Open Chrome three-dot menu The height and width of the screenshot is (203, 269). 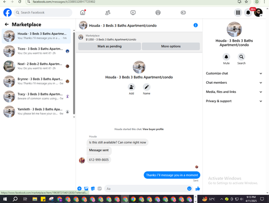pyautogui.click(x=264, y=2)
